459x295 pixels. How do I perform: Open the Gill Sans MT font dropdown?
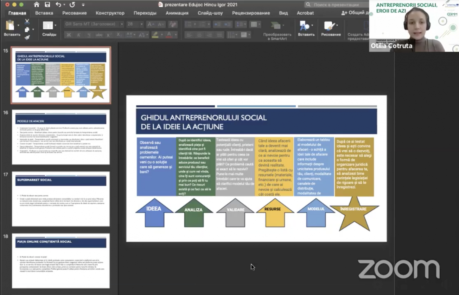122,24
